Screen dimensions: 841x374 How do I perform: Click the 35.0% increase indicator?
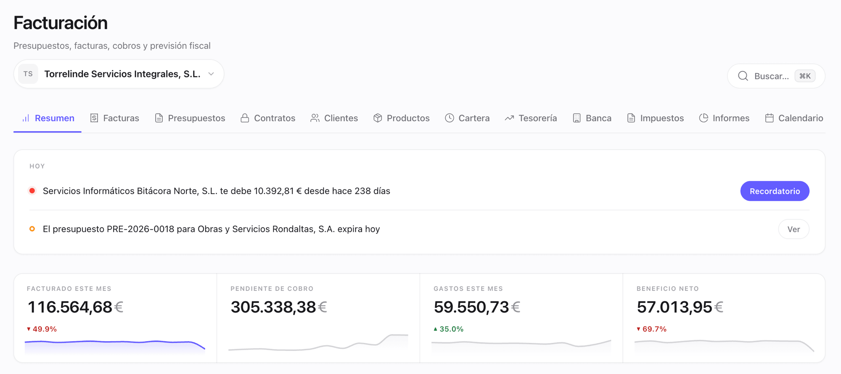pyautogui.click(x=448, y=329)
